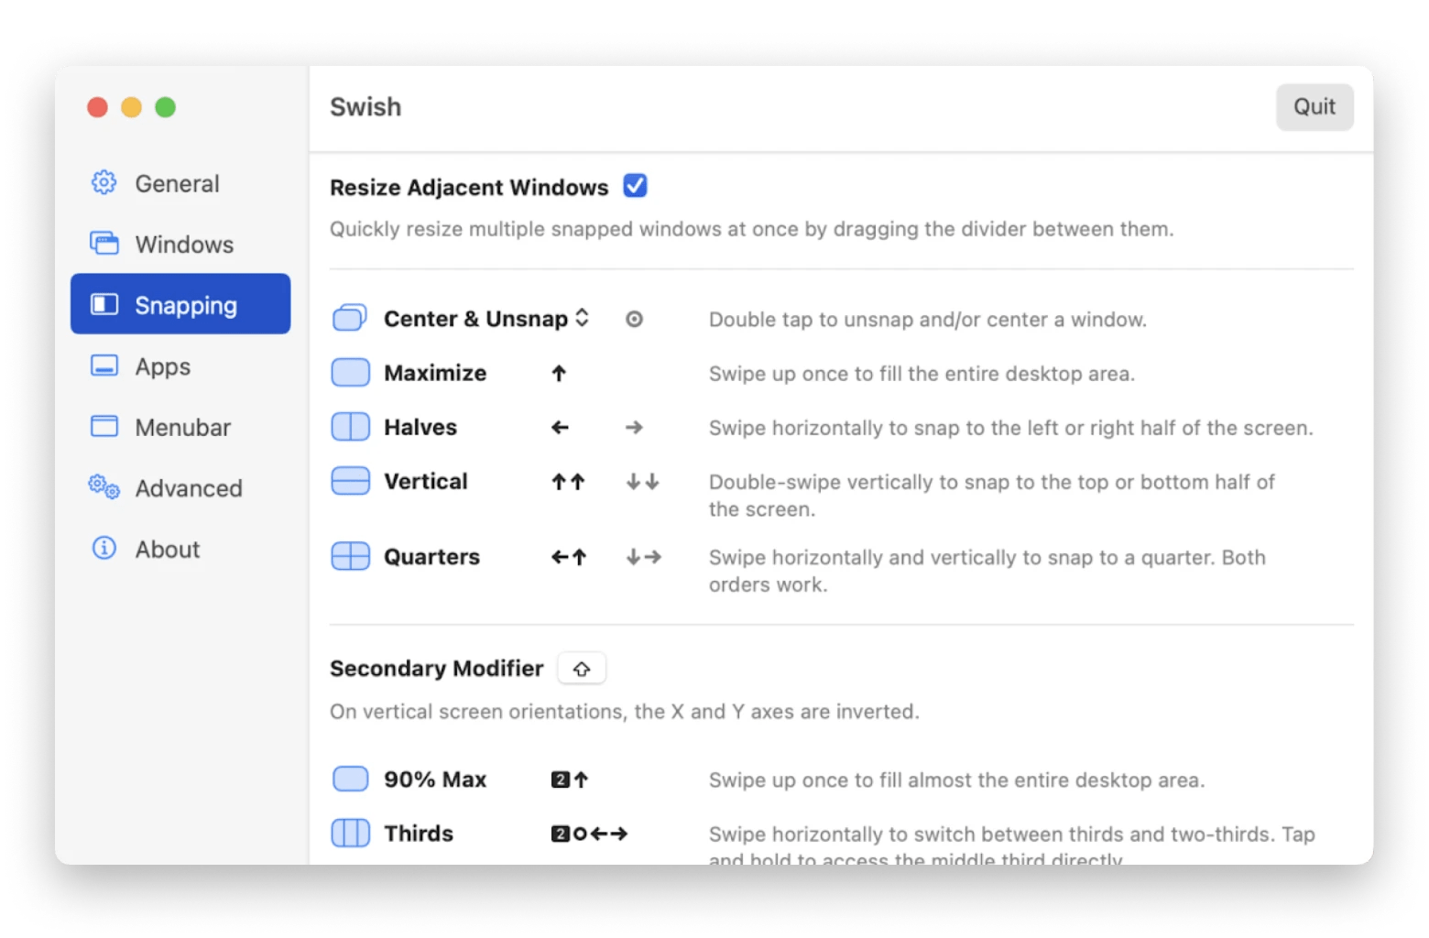This screenshot has height=938, width=1429.
Task: Switch to the Apps section
Action: coord(162,366)
